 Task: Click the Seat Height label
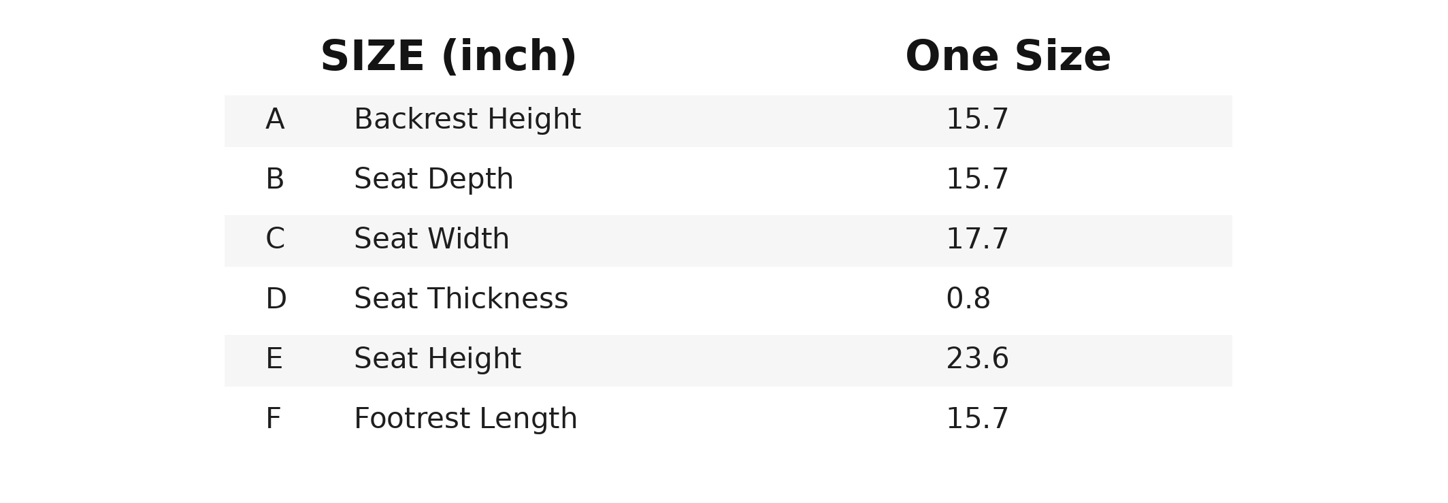pos(438,359)
